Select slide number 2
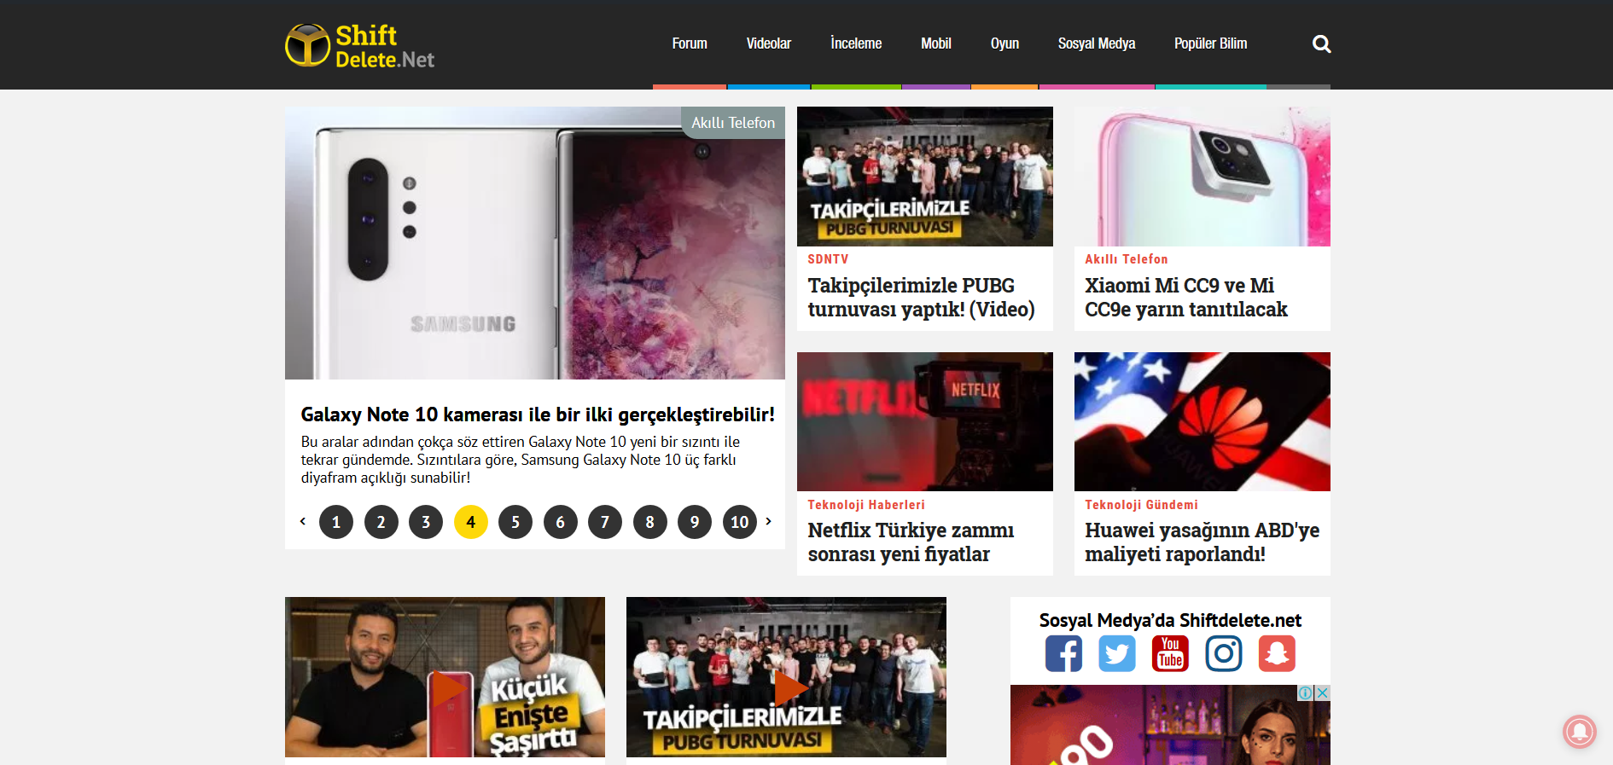The height and width of the screenshot is (765, 1613). (381, 522)
